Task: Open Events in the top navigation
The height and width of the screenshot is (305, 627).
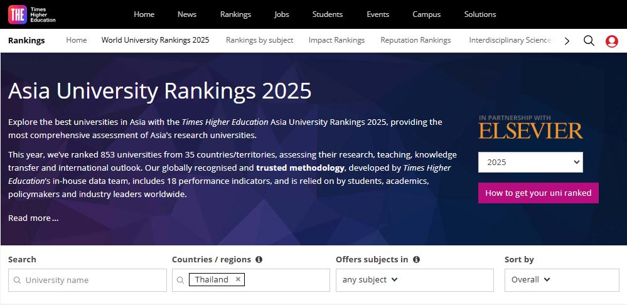Action: pos(378,14)
